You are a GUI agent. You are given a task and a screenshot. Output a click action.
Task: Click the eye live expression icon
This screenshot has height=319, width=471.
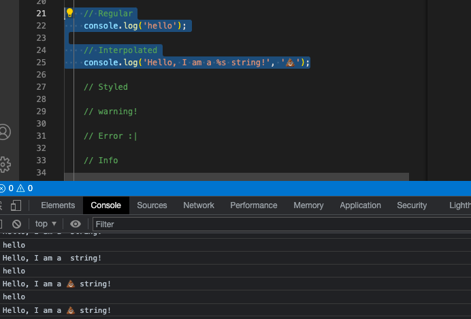point(76,224)
